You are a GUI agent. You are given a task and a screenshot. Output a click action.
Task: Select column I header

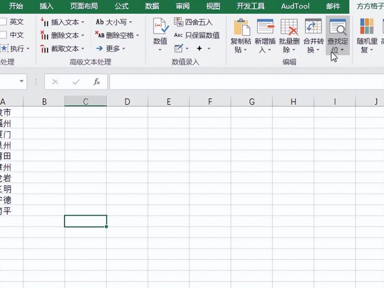pyautogui.click(x=334, y=101)
